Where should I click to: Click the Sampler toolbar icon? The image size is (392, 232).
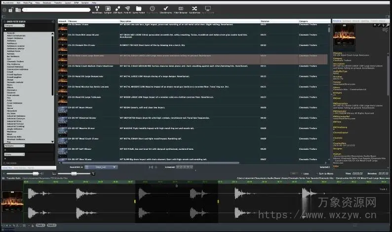pos(109,9)
